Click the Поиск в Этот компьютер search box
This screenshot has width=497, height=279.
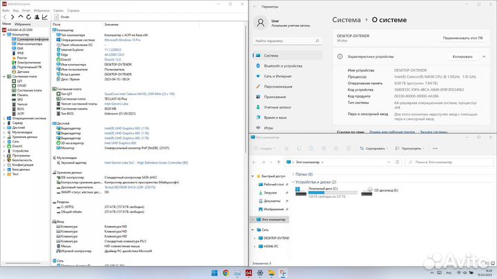(x=449, y=162)
